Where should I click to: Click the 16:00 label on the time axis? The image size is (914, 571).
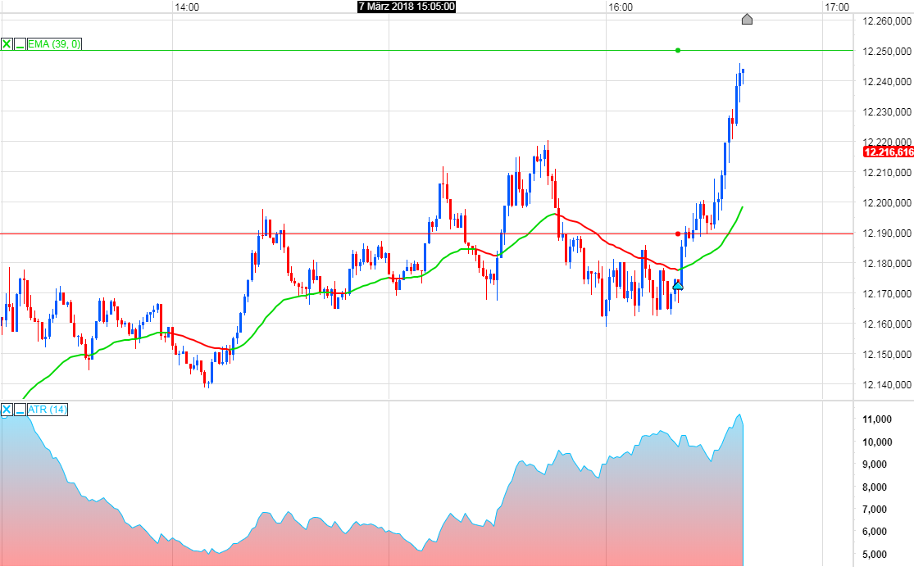(x=621, y=6)
